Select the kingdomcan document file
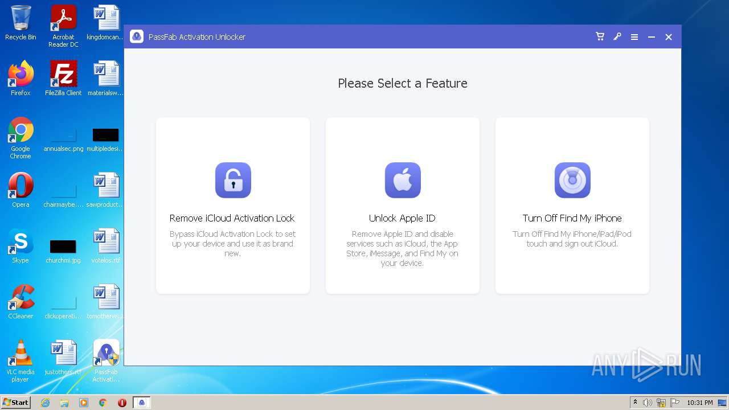Screen dimensions: 729x410 (x=106, y=23)
